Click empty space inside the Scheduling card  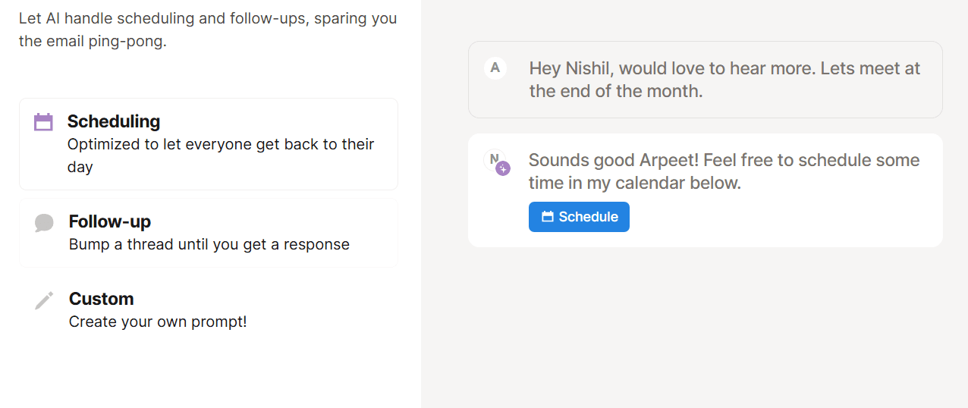click(x=303, y=171)
